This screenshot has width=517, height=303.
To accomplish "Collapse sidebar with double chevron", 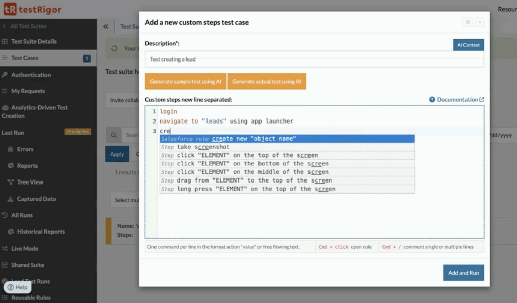I will pos(105,26).
